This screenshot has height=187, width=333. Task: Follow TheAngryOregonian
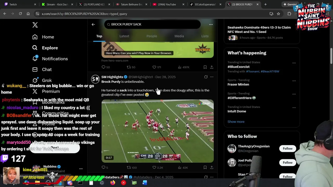288,149
